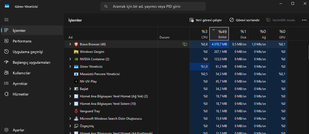Select the Masaüstü Pencere Yöneticisi process name

pos(100,74)
